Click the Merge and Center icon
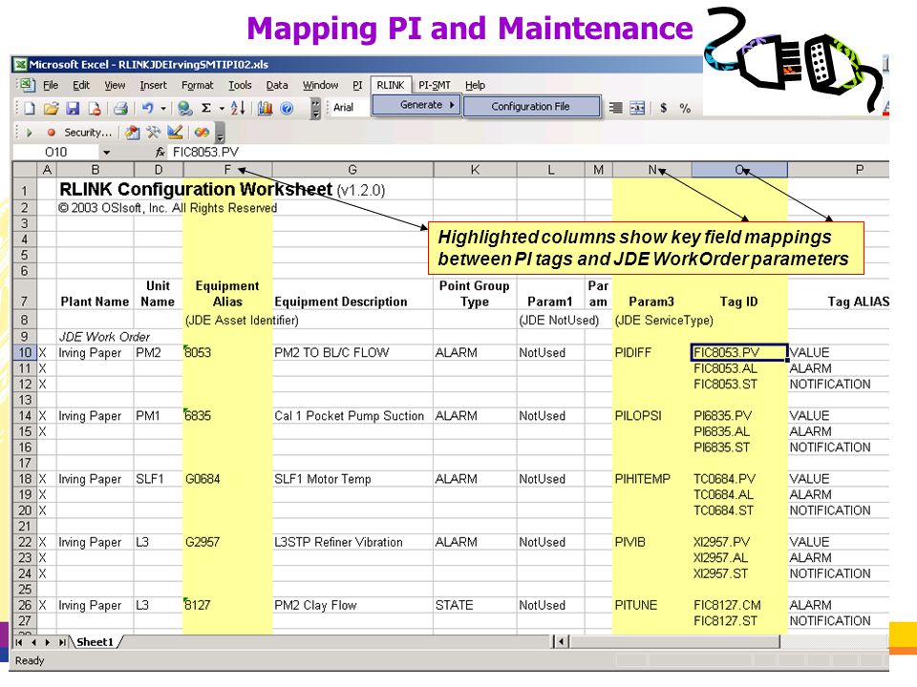 point(637,108)
